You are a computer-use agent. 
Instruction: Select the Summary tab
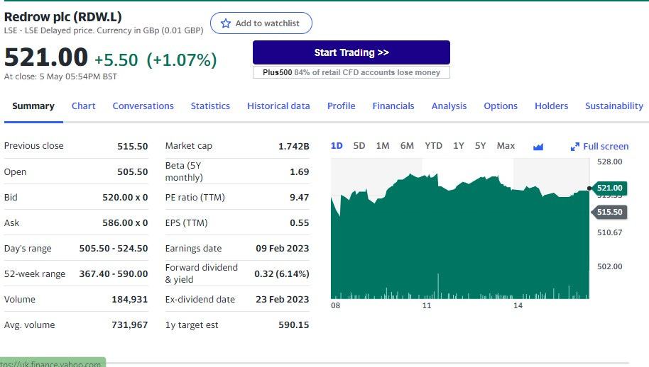coord(33,106)
